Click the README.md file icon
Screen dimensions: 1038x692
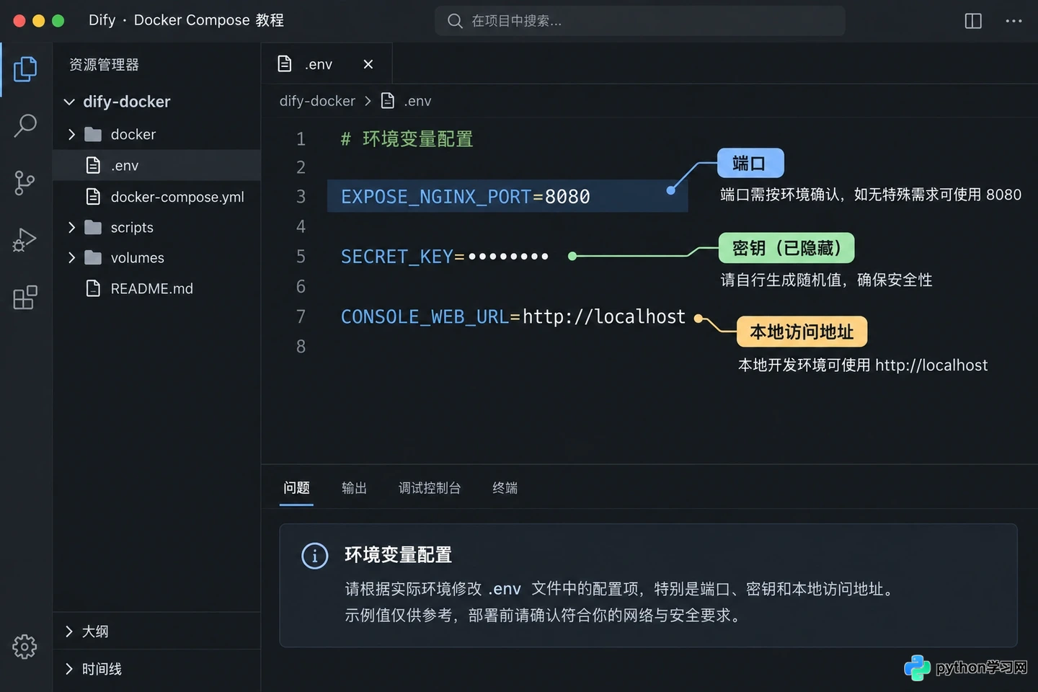93,288
